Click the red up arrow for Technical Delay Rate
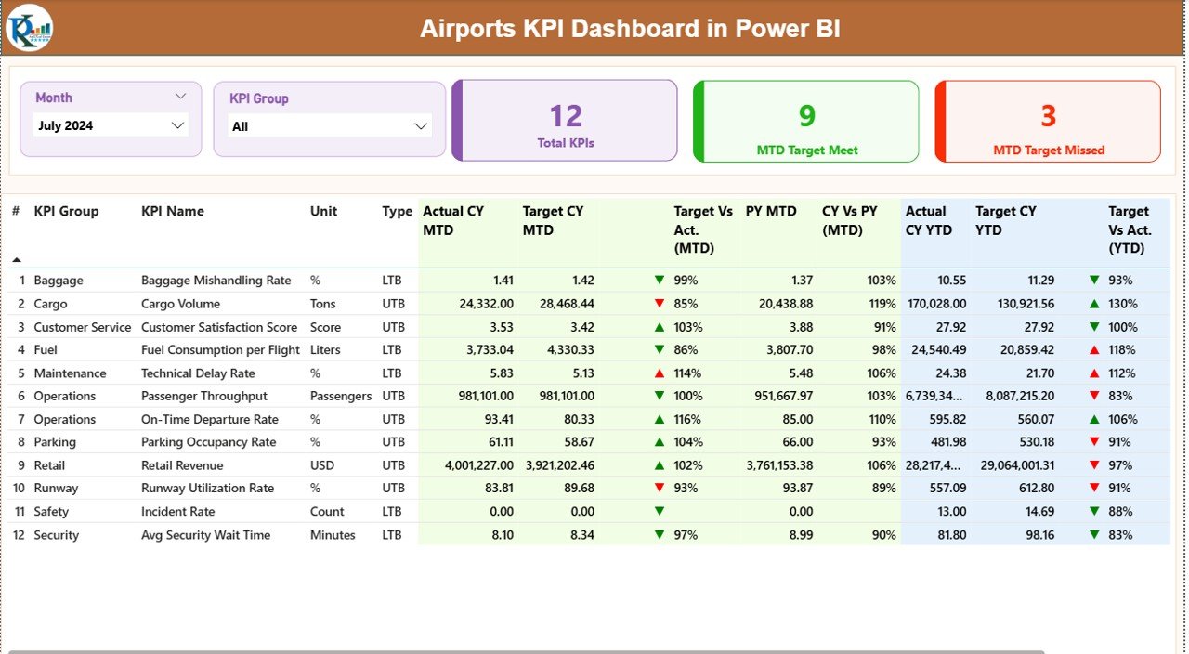1189x654 pixels. pos(658,373)
